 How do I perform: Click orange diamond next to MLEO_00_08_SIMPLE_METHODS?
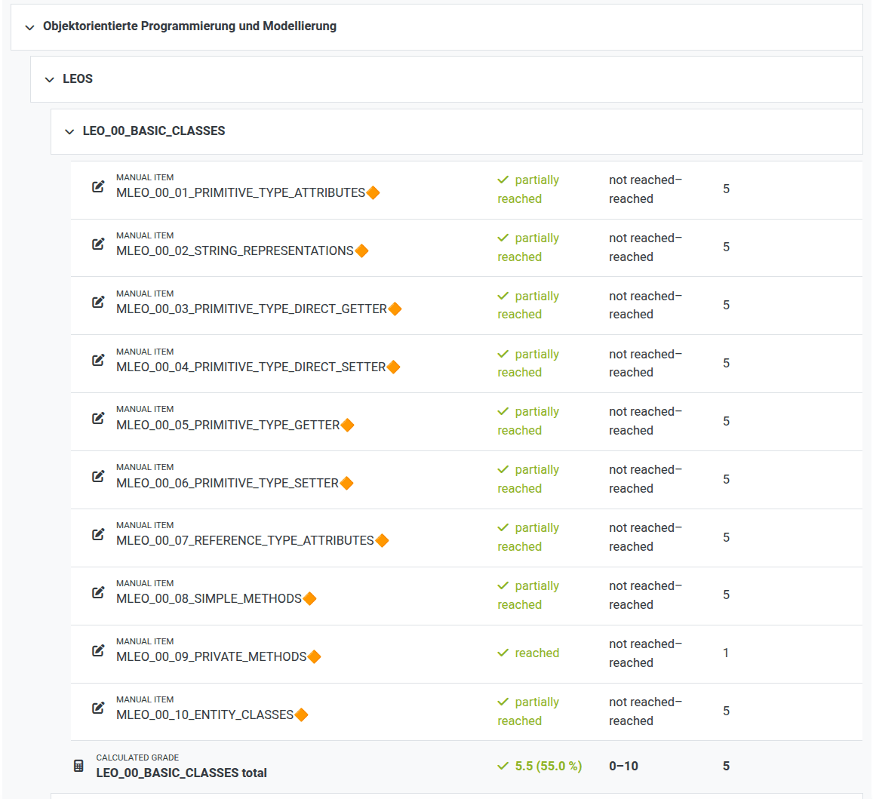(x=309, y=599)
